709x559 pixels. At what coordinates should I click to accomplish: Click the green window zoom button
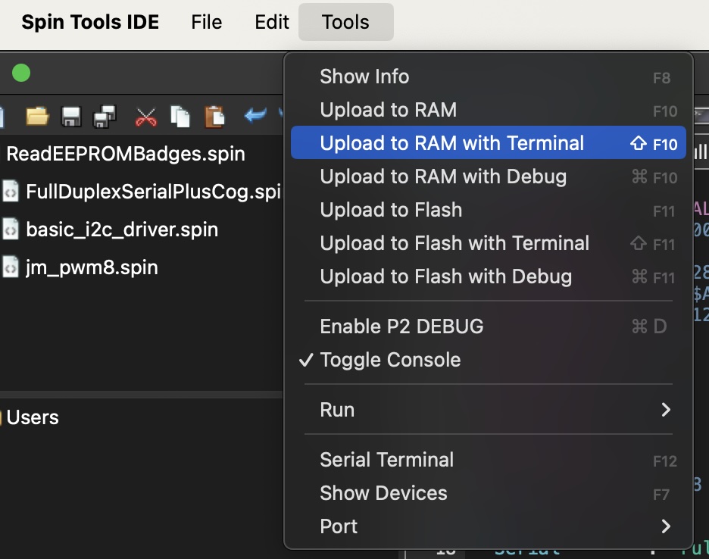20,73
